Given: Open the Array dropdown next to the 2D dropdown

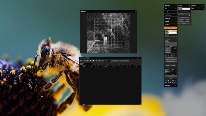Looking at the screenshot, I should (x=174, y=74).
